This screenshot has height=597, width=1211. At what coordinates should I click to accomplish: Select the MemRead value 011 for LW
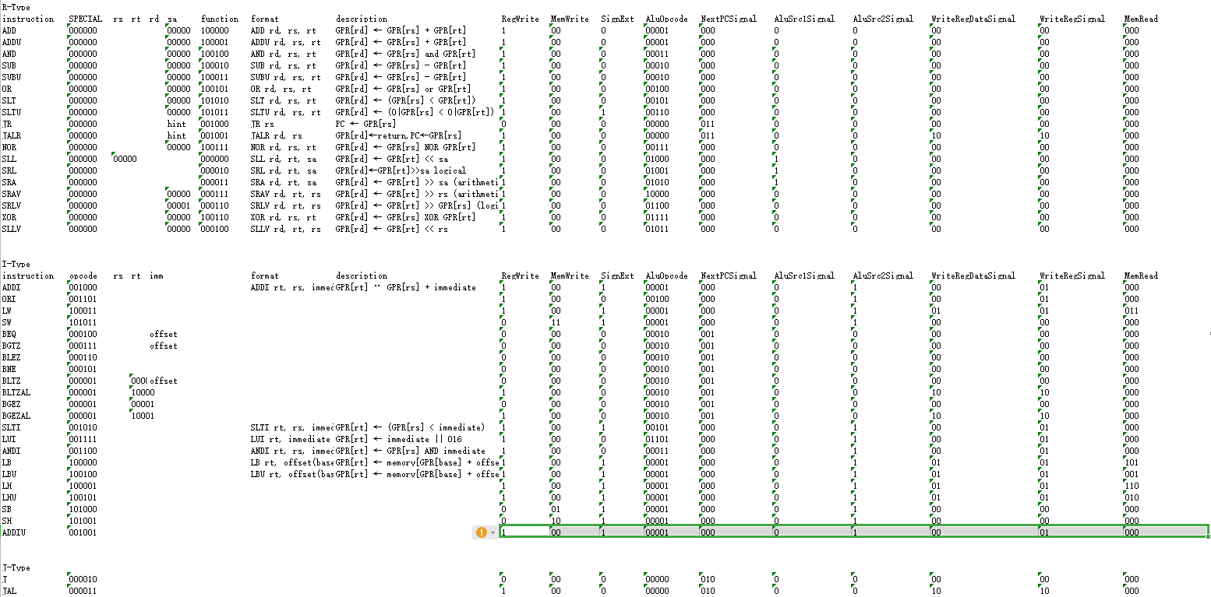click(x=1130, y=310)
